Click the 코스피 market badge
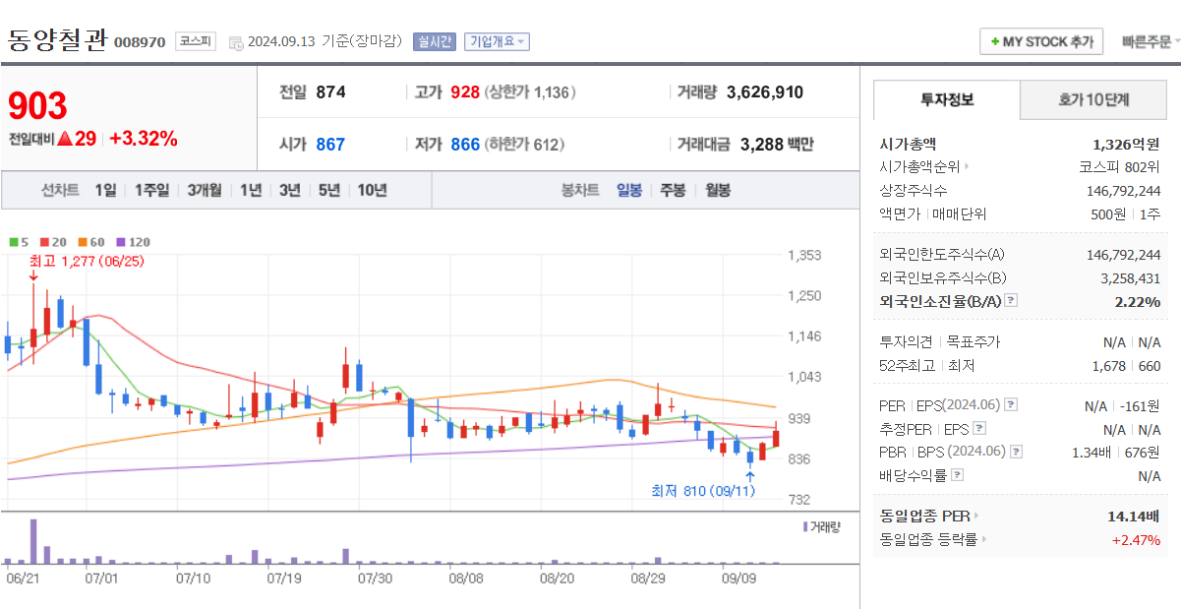 tap(194, 41)
